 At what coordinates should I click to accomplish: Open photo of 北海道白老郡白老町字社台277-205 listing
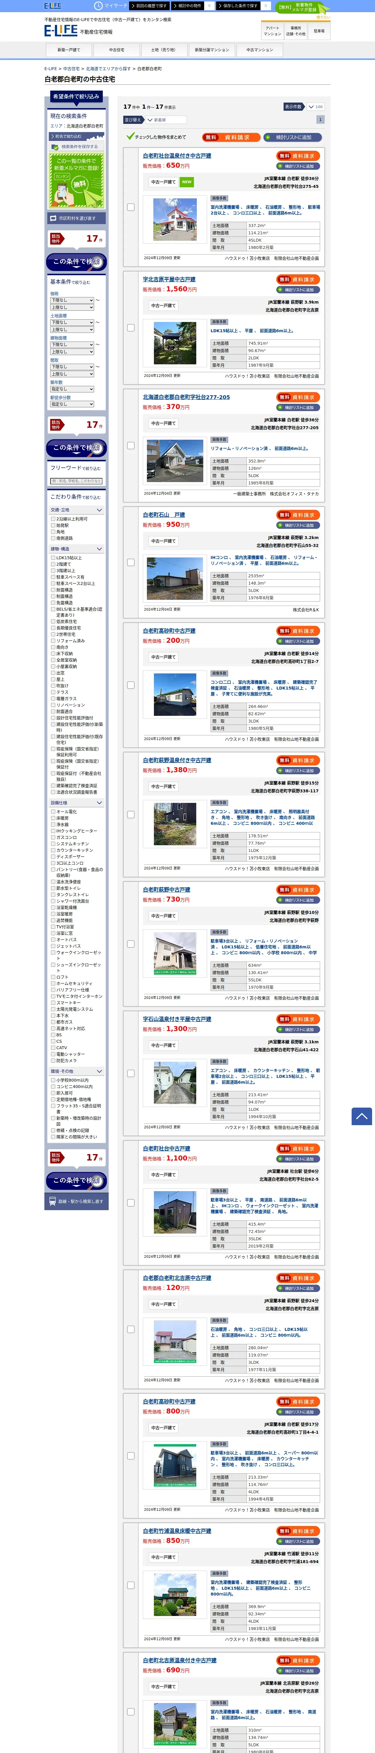point(175,461)
